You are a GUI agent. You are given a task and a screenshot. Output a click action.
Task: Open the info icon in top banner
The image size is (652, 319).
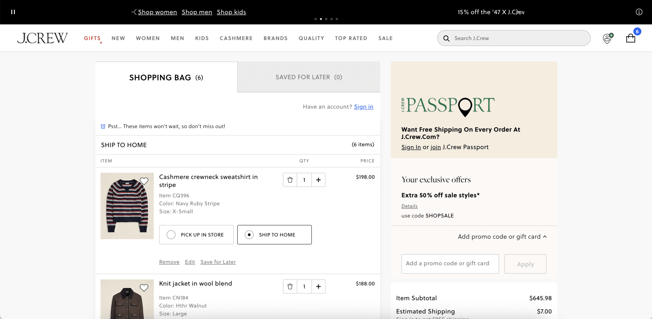[639, 12]
